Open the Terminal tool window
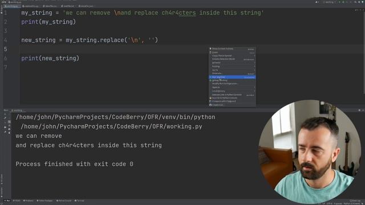This screenshot has width=365, height=205. [79, 200]
